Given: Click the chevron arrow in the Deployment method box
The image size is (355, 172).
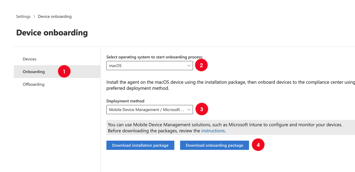Looking at the screenshot, I should coord(189,110).
